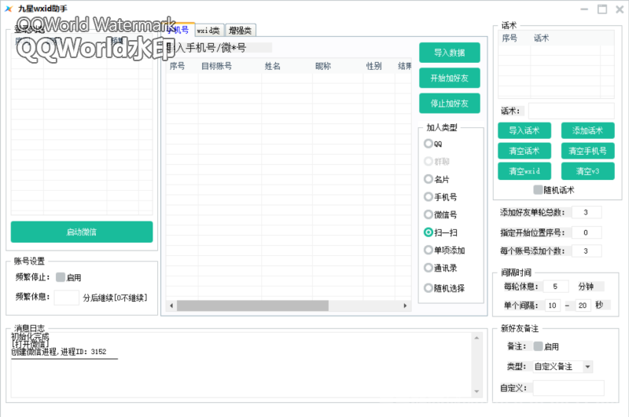Focus the 每轮休息 minutes input field
Image resolution: width=629 pixels, height=417 pixels.
pos(555,287)
